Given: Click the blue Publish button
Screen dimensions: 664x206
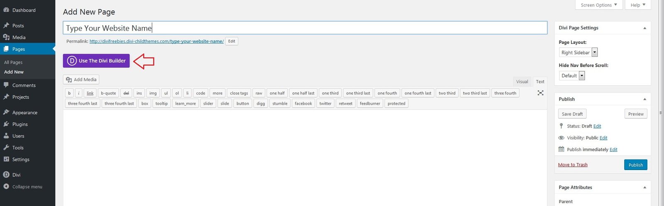Looking at the screenshot, I should (x=635, y=165).
